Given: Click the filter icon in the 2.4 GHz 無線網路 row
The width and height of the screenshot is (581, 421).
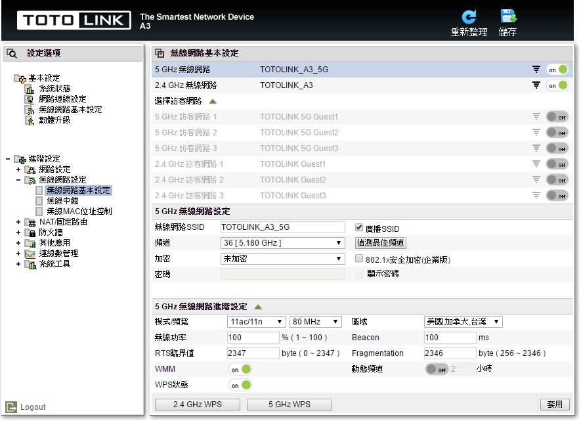Looking at the screenshot, I should click(536, 85).
